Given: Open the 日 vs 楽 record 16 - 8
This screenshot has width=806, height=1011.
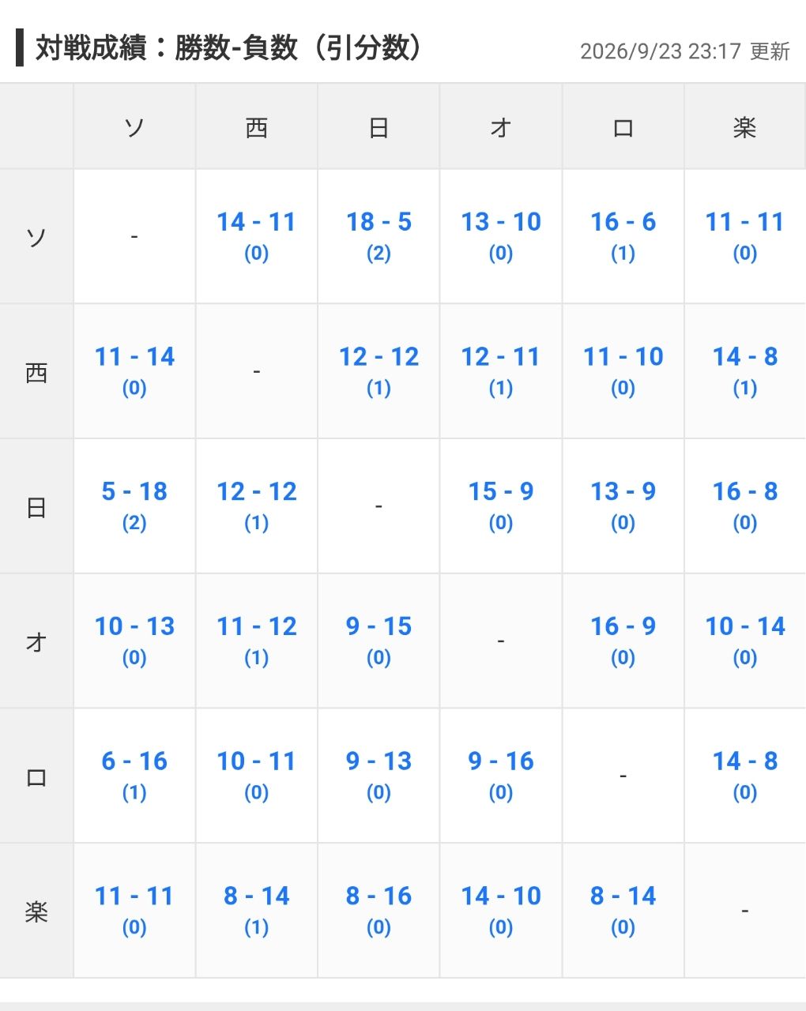Looking at the screenshot, I should (744, 505).
